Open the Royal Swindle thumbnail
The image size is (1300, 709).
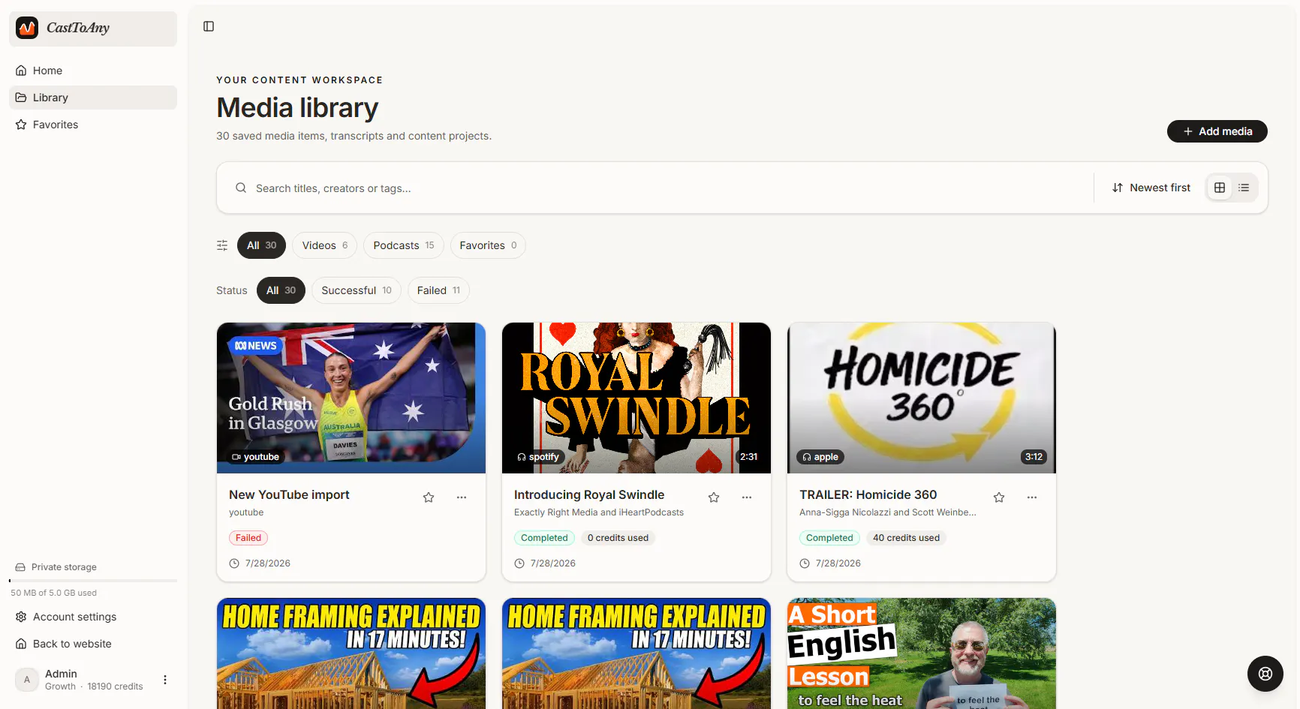pos(636,398)
